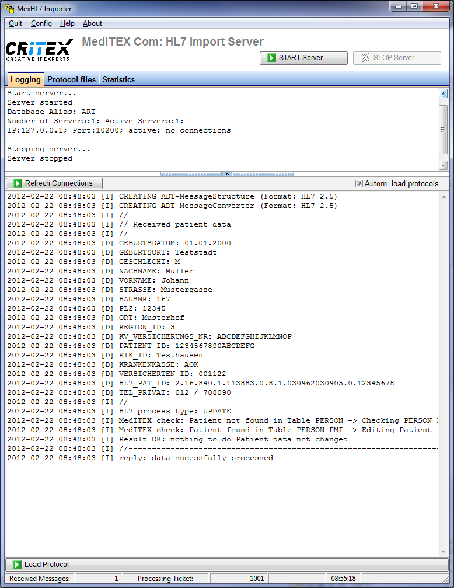Click the Received Messages count '1' field
The width and height of the screenshot is (454, 588).
click(x=99, y=579)
